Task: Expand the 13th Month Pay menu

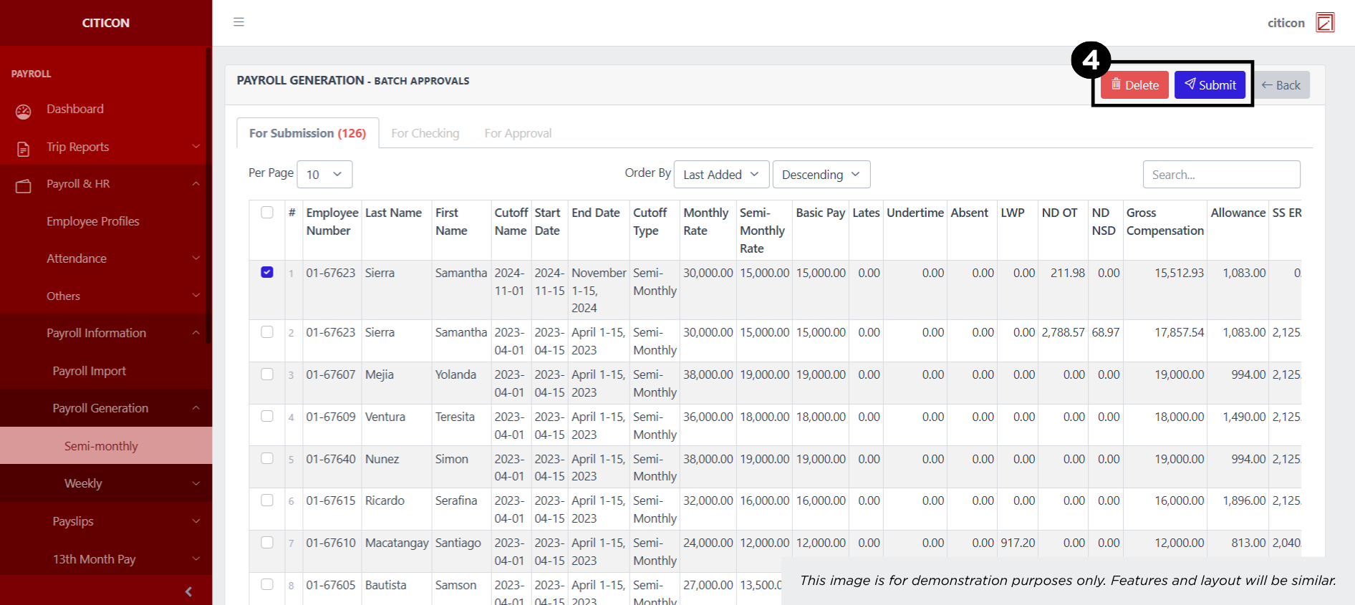Action: (x=196, y=558)
